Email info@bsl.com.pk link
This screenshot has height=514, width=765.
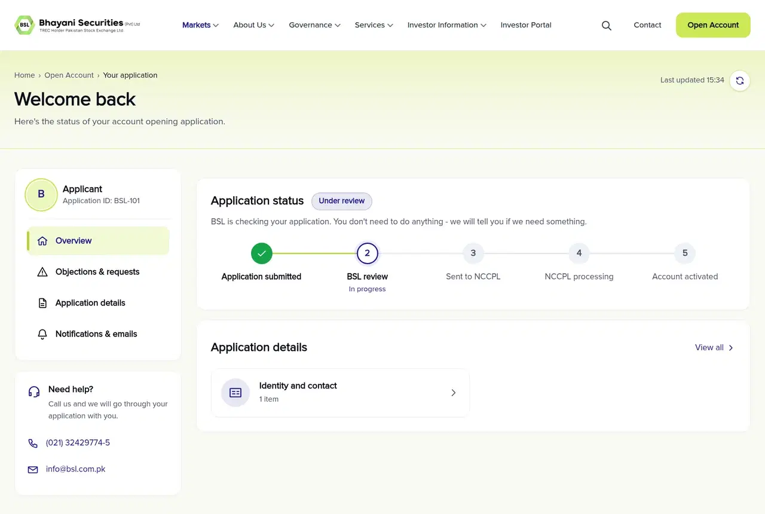coord(76,470)
